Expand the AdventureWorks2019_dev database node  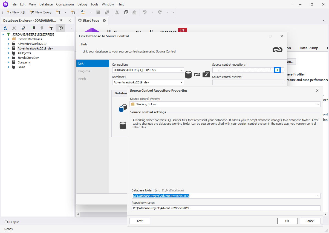[x=8, y=48]
